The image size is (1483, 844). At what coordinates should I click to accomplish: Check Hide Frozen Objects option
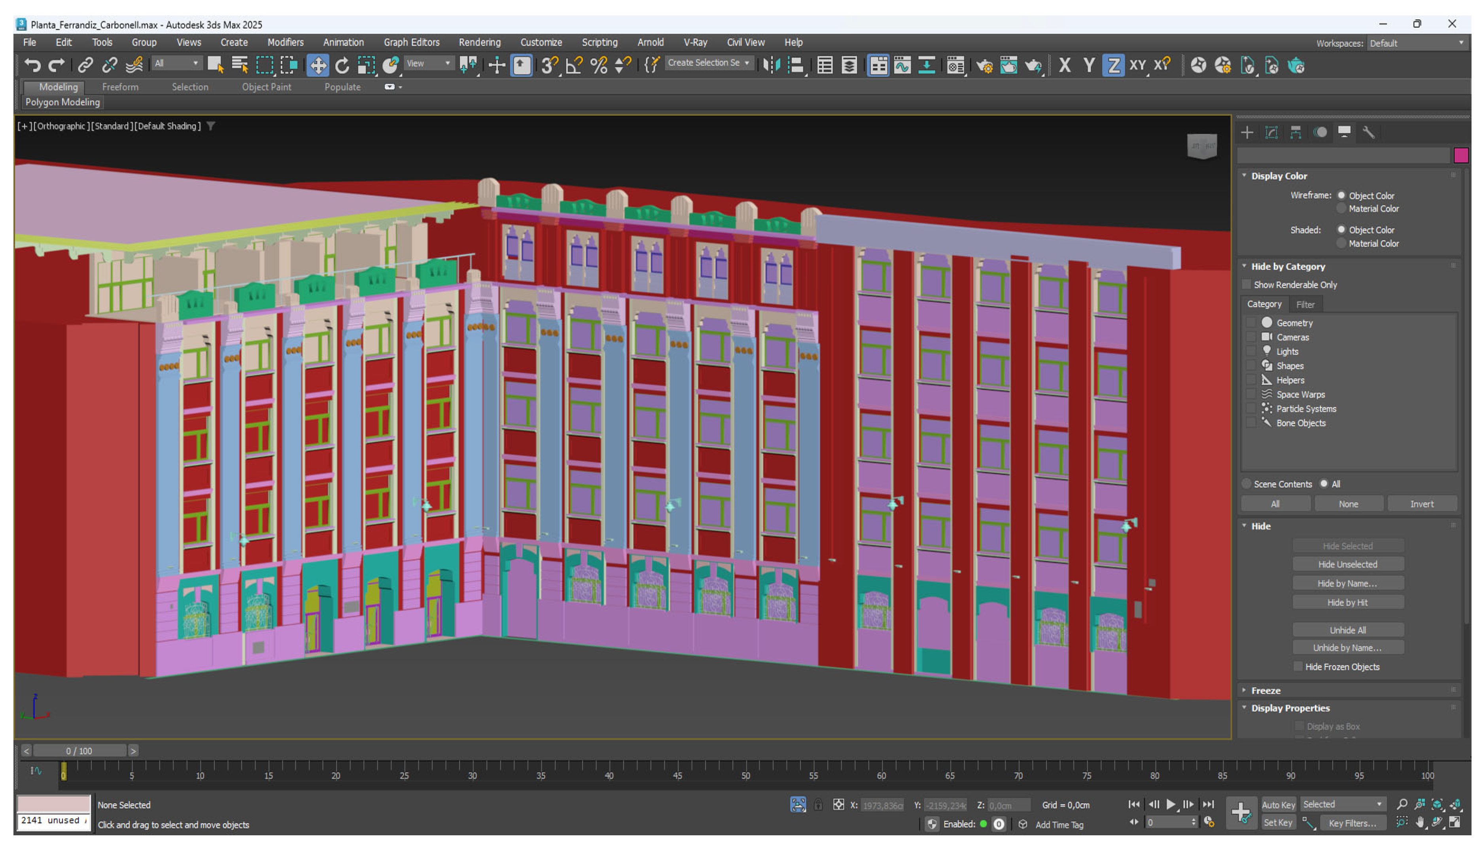point(1298,667)
